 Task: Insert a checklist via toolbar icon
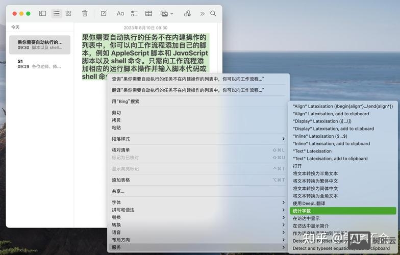click(x=135, y=13)
